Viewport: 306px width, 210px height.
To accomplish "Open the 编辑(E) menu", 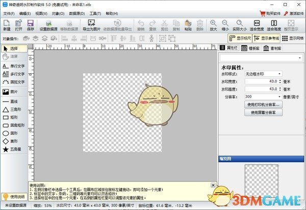I will point(25,14).
